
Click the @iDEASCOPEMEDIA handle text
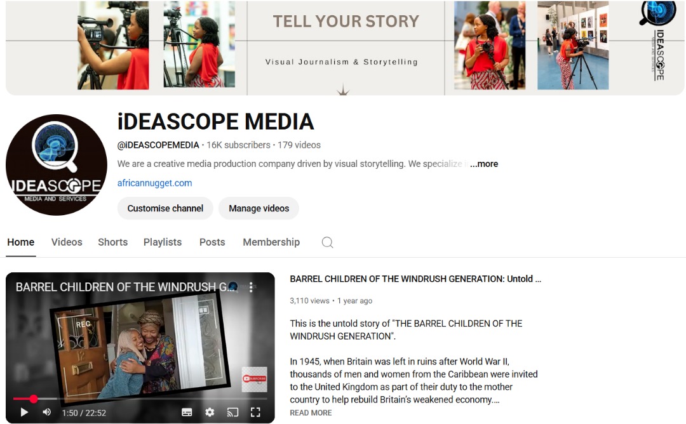pyautogui.click(x=158, y=145)
